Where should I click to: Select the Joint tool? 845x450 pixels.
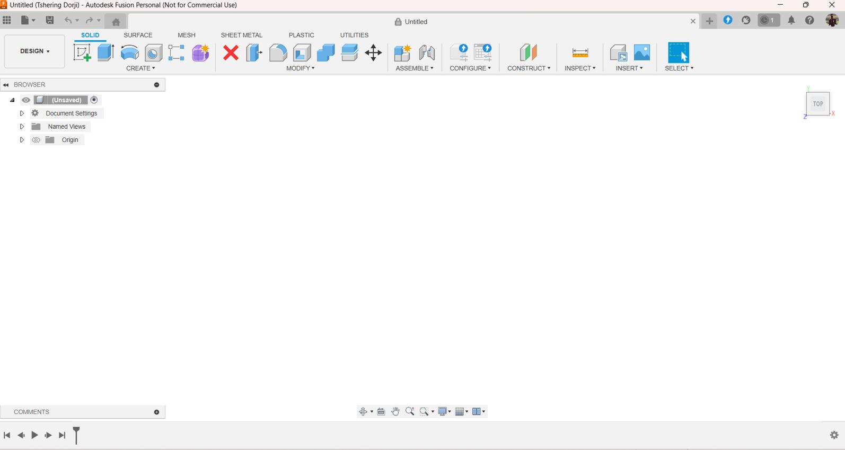pos(427,52)
